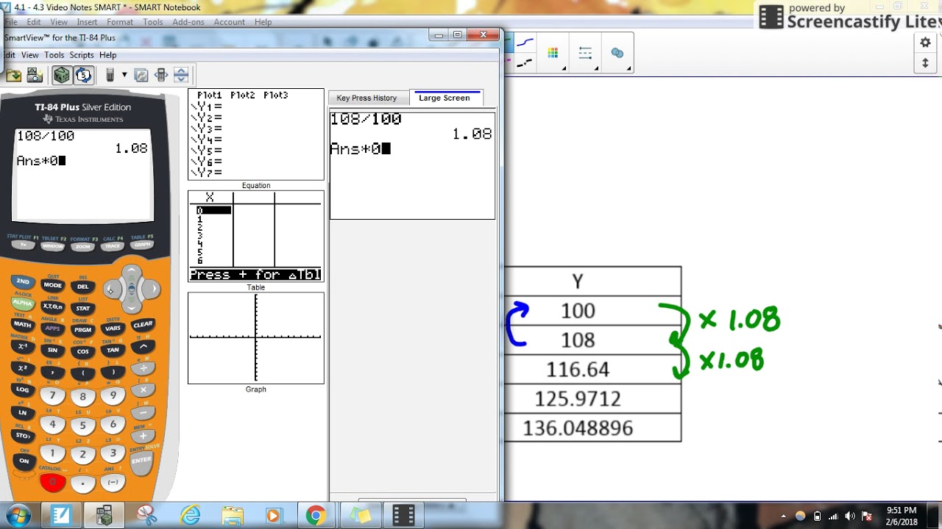This screenshot has width=942, height=529.
Task: Click the ZOOM calculator key
Action: tap(82, 247)
